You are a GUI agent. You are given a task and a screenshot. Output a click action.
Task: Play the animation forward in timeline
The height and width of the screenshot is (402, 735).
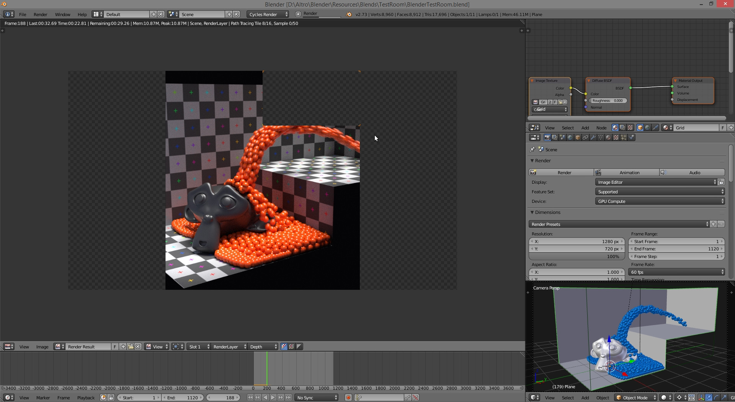click(x=273, y=398)
